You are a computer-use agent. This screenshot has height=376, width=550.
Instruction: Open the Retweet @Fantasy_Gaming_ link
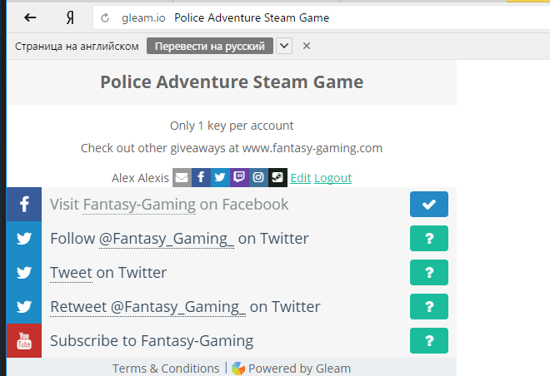point(148,307)
